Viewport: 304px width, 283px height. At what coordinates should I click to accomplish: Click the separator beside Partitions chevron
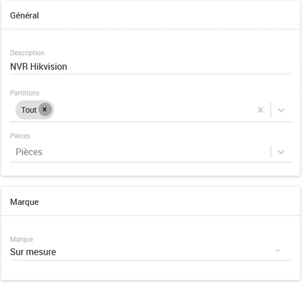(x=271, y=110)
